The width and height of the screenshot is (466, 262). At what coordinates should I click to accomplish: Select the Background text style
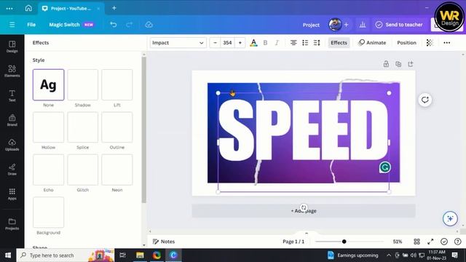49,213
